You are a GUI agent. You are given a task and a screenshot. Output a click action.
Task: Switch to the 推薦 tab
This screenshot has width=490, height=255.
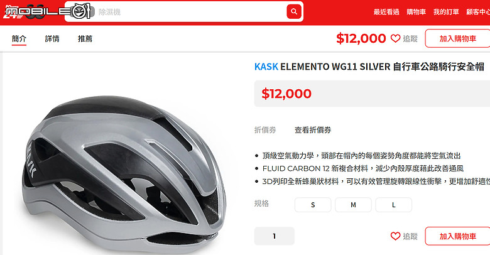pyautogui.click(x=85, y=39)
